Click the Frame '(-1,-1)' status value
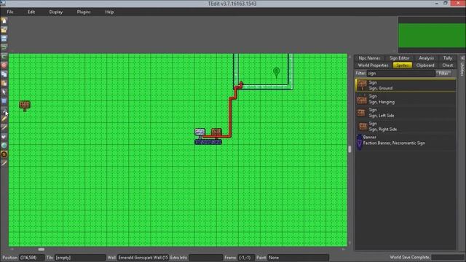 (x=246, y=258)
